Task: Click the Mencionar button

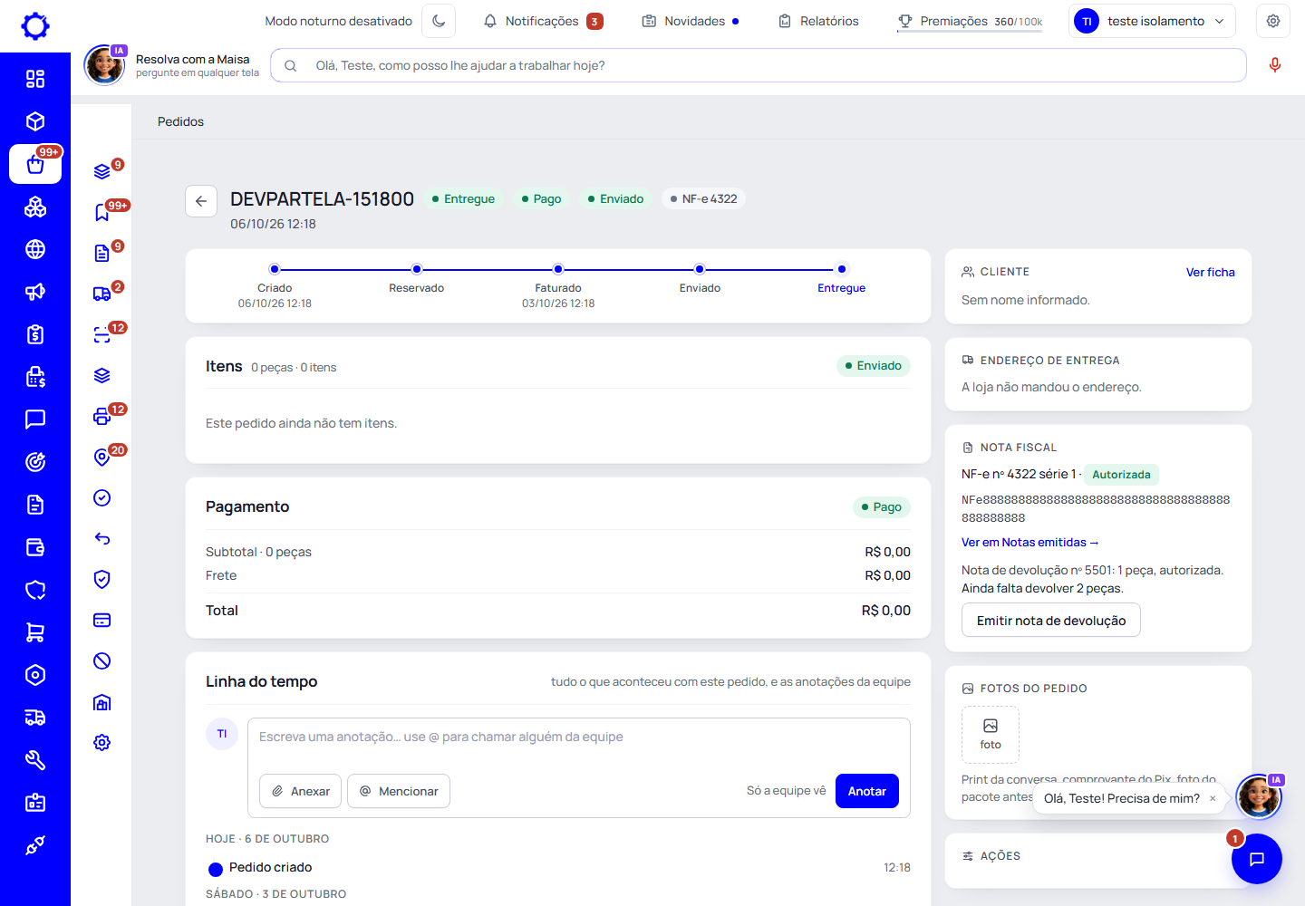Action: [x=399, y=791]
